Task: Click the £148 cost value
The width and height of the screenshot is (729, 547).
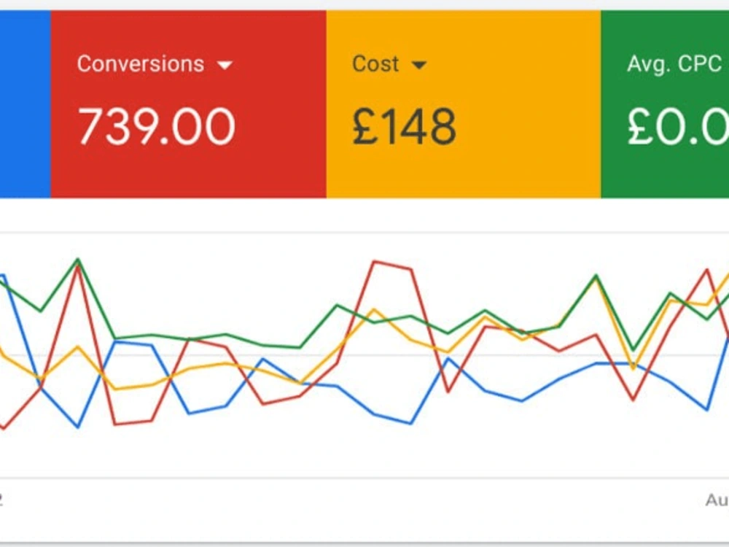Action: point(404,126)
